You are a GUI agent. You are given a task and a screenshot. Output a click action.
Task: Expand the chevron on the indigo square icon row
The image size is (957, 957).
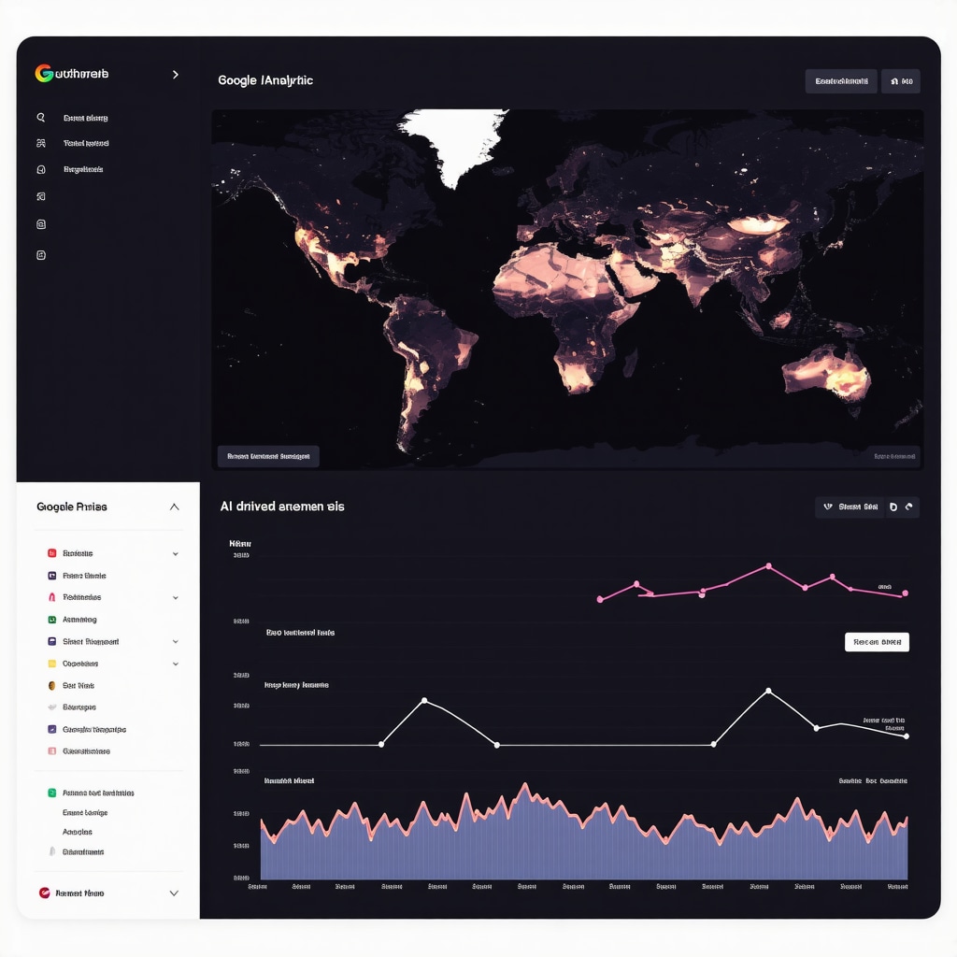tap(176, 642)
